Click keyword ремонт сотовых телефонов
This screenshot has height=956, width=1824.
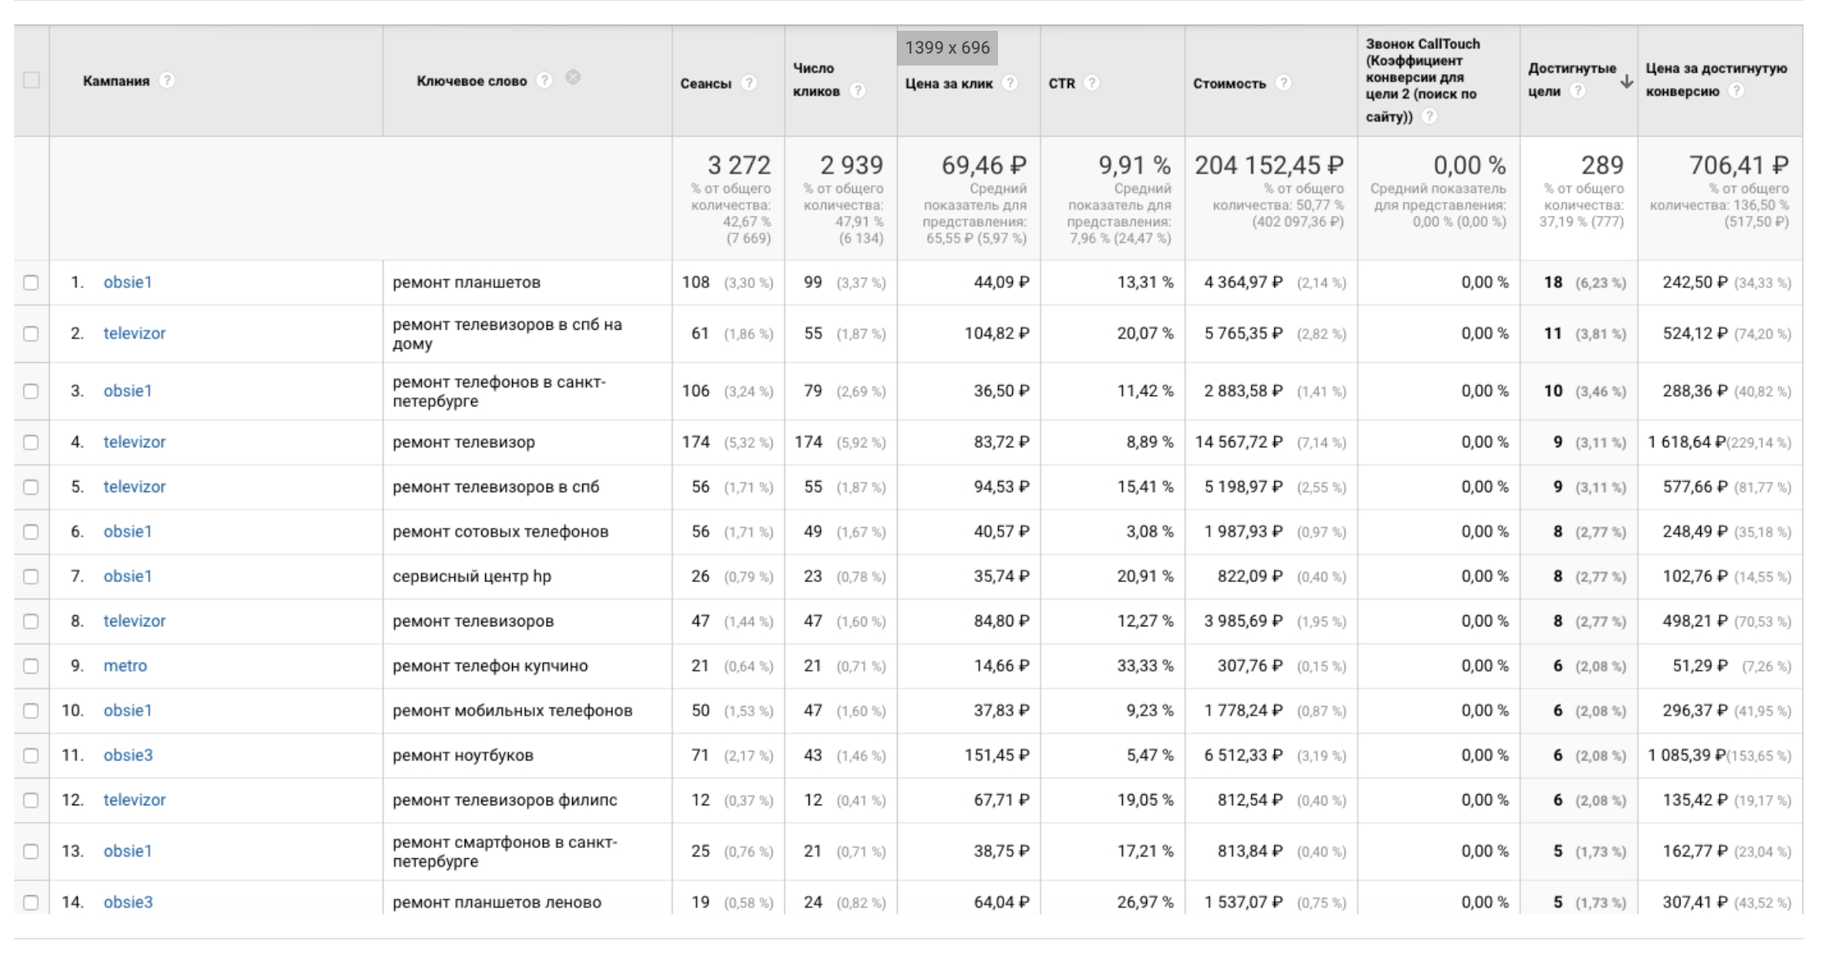tap(500, 532)
